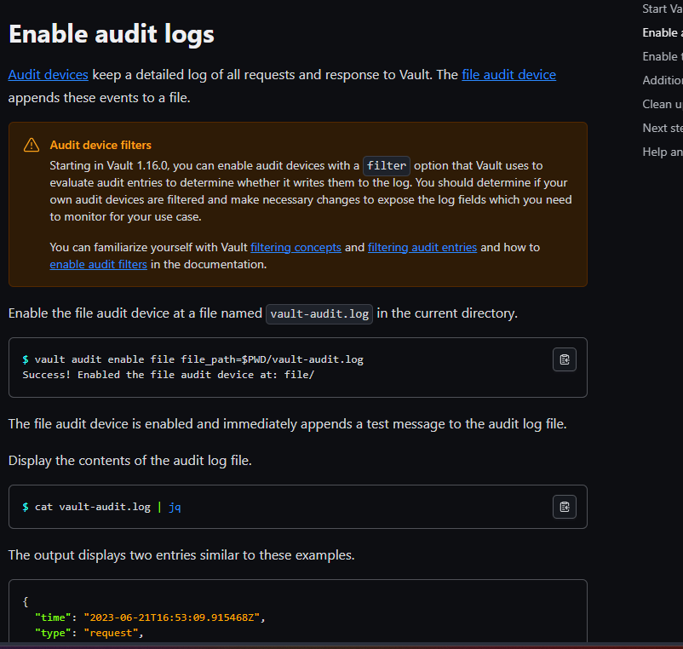Screen dimensions: 683x649
Task: Click the cat vault-audit.log command text
Action: [92, 507]
